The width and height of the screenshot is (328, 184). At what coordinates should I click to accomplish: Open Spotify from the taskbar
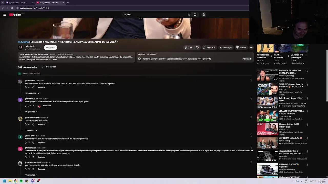tap(21, 181)
